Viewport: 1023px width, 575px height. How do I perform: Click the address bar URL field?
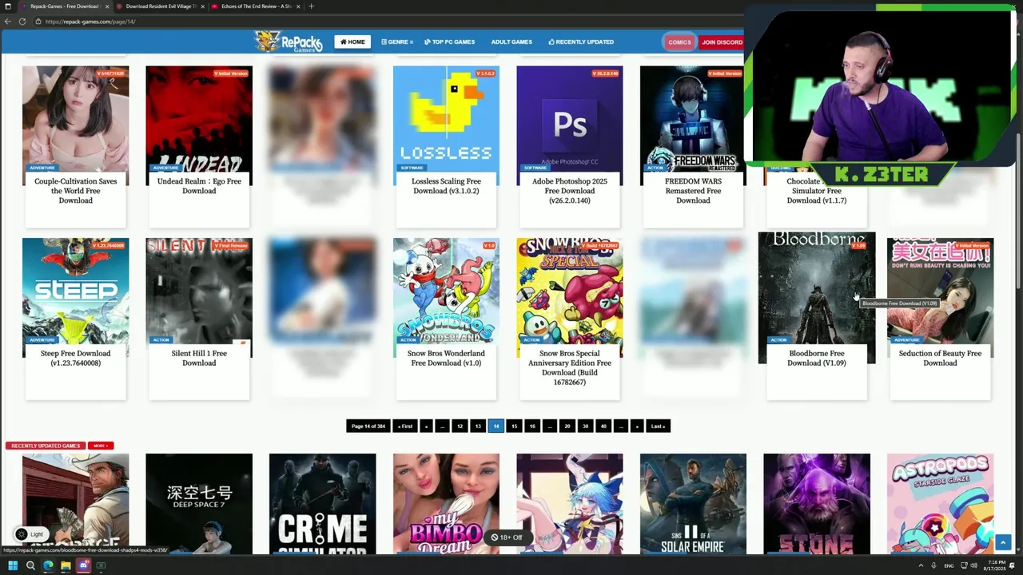point(384,22)
